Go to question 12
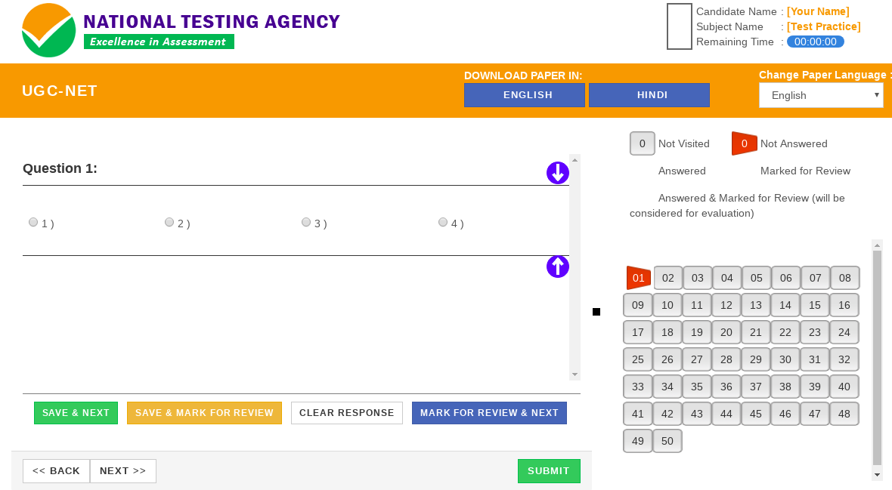Image resolution: width=892 pixels, height=490 pixels. (726, 305)
